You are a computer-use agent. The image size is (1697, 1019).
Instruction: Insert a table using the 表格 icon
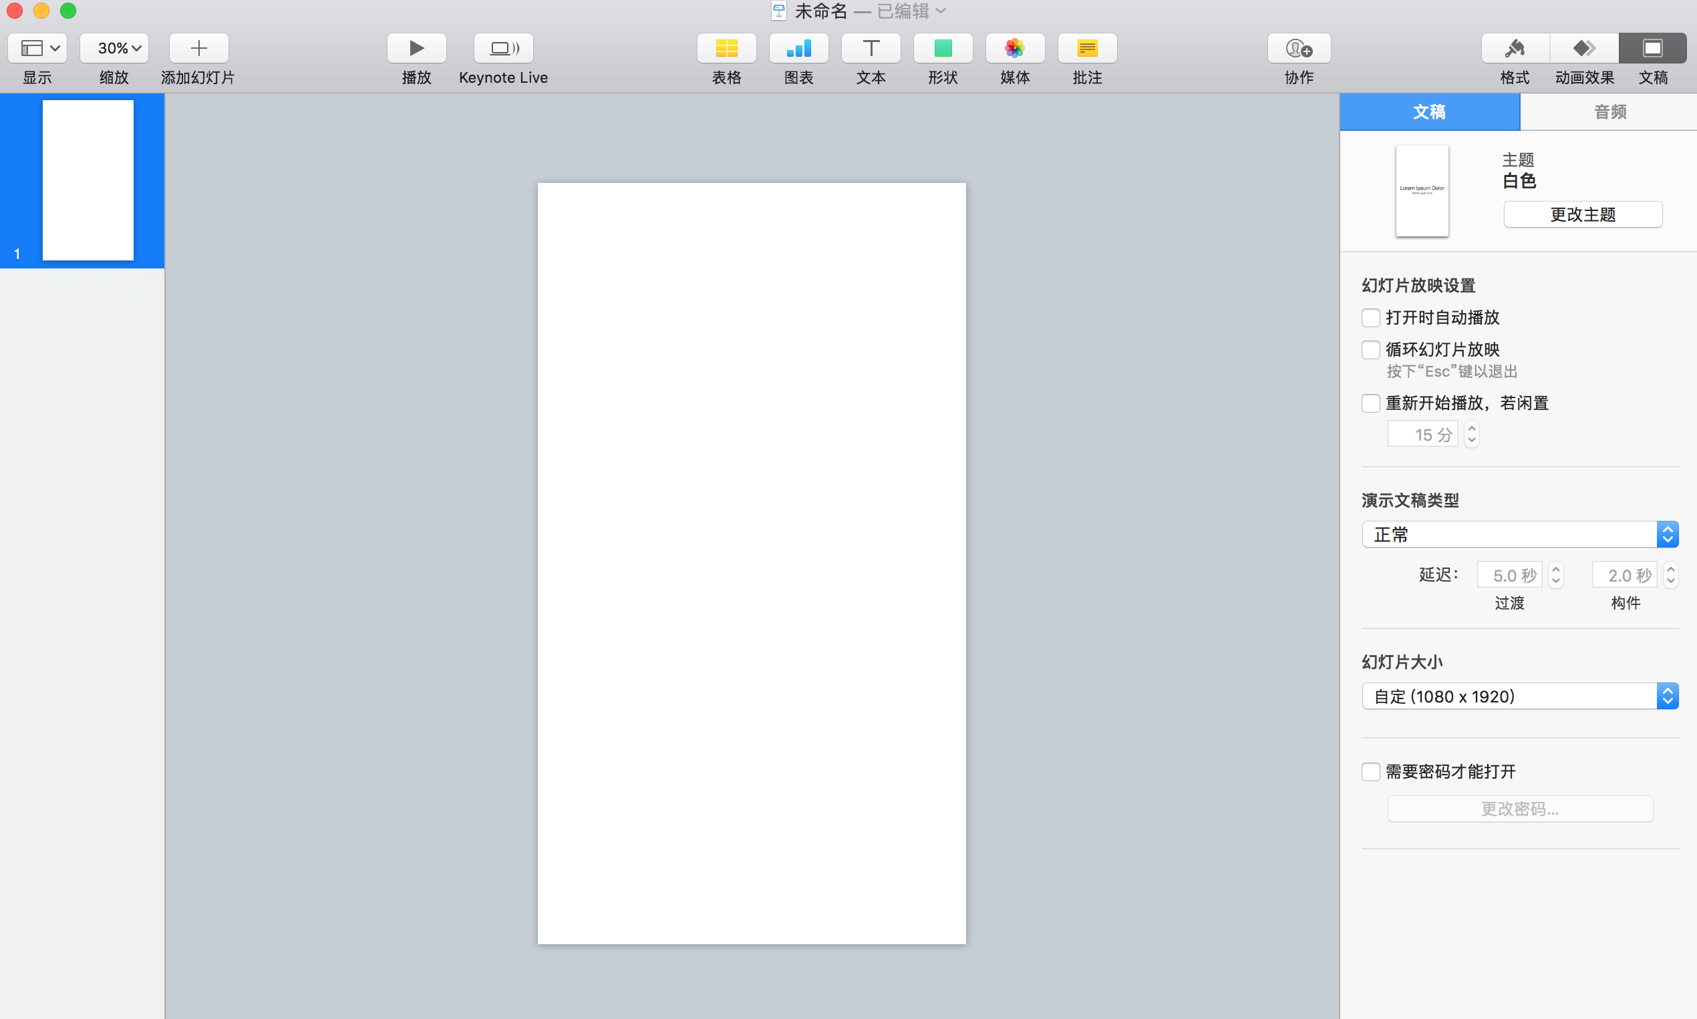[726, 48]
